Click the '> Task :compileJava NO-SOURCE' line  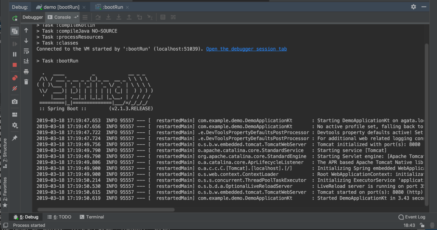(x=77, y=31)
